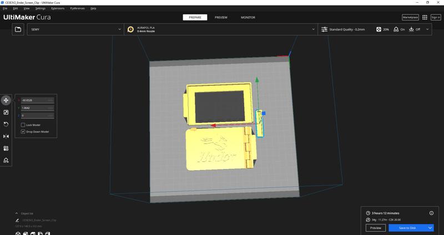Switch to front view camera icon
The width and height of the screenshot is (444, 235).
tap(26, 233)
